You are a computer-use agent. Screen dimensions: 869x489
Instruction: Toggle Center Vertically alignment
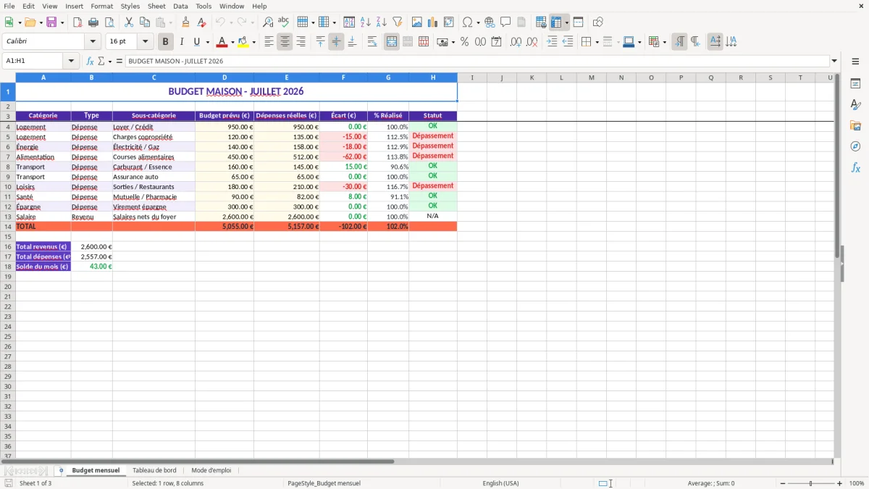[336, 42]
